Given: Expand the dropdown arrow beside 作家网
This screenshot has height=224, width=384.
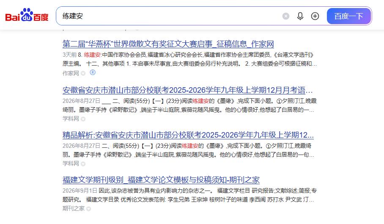Looking at the screenshot, I should (x=83, y=74).
